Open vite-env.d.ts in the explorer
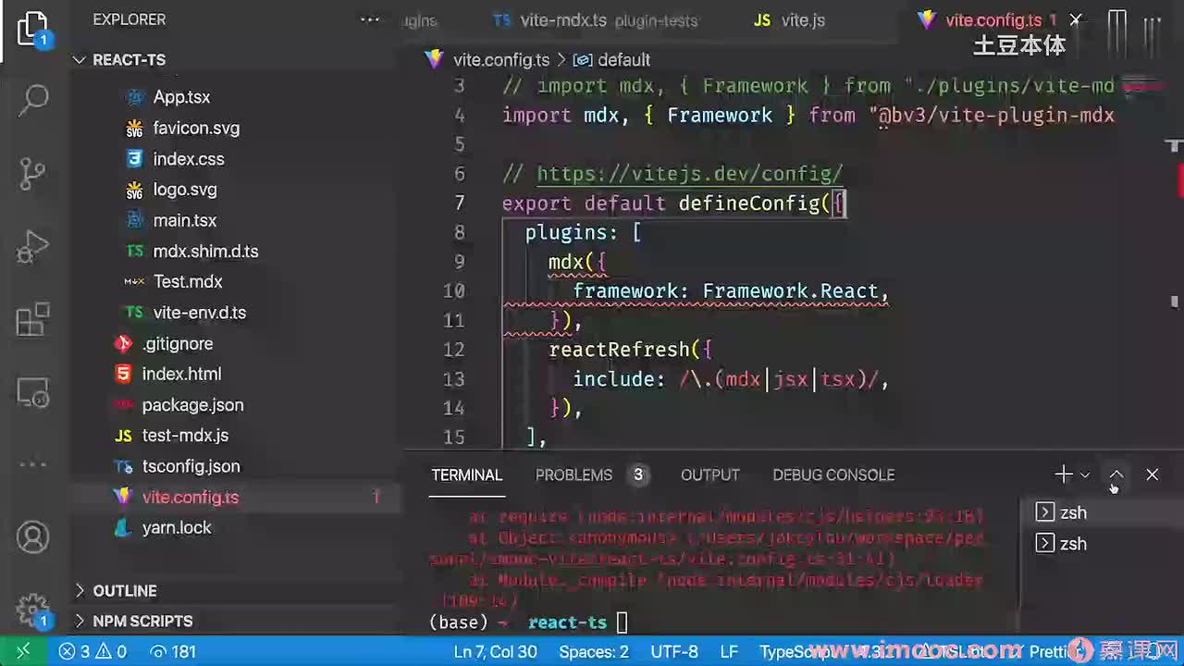Screen dimensions: 1184x666 tap(200, 313)
